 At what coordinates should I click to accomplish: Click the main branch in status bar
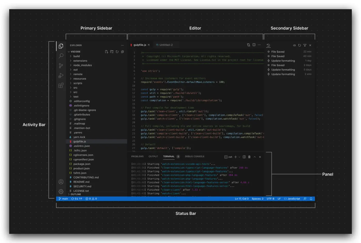tap(63, 199)
